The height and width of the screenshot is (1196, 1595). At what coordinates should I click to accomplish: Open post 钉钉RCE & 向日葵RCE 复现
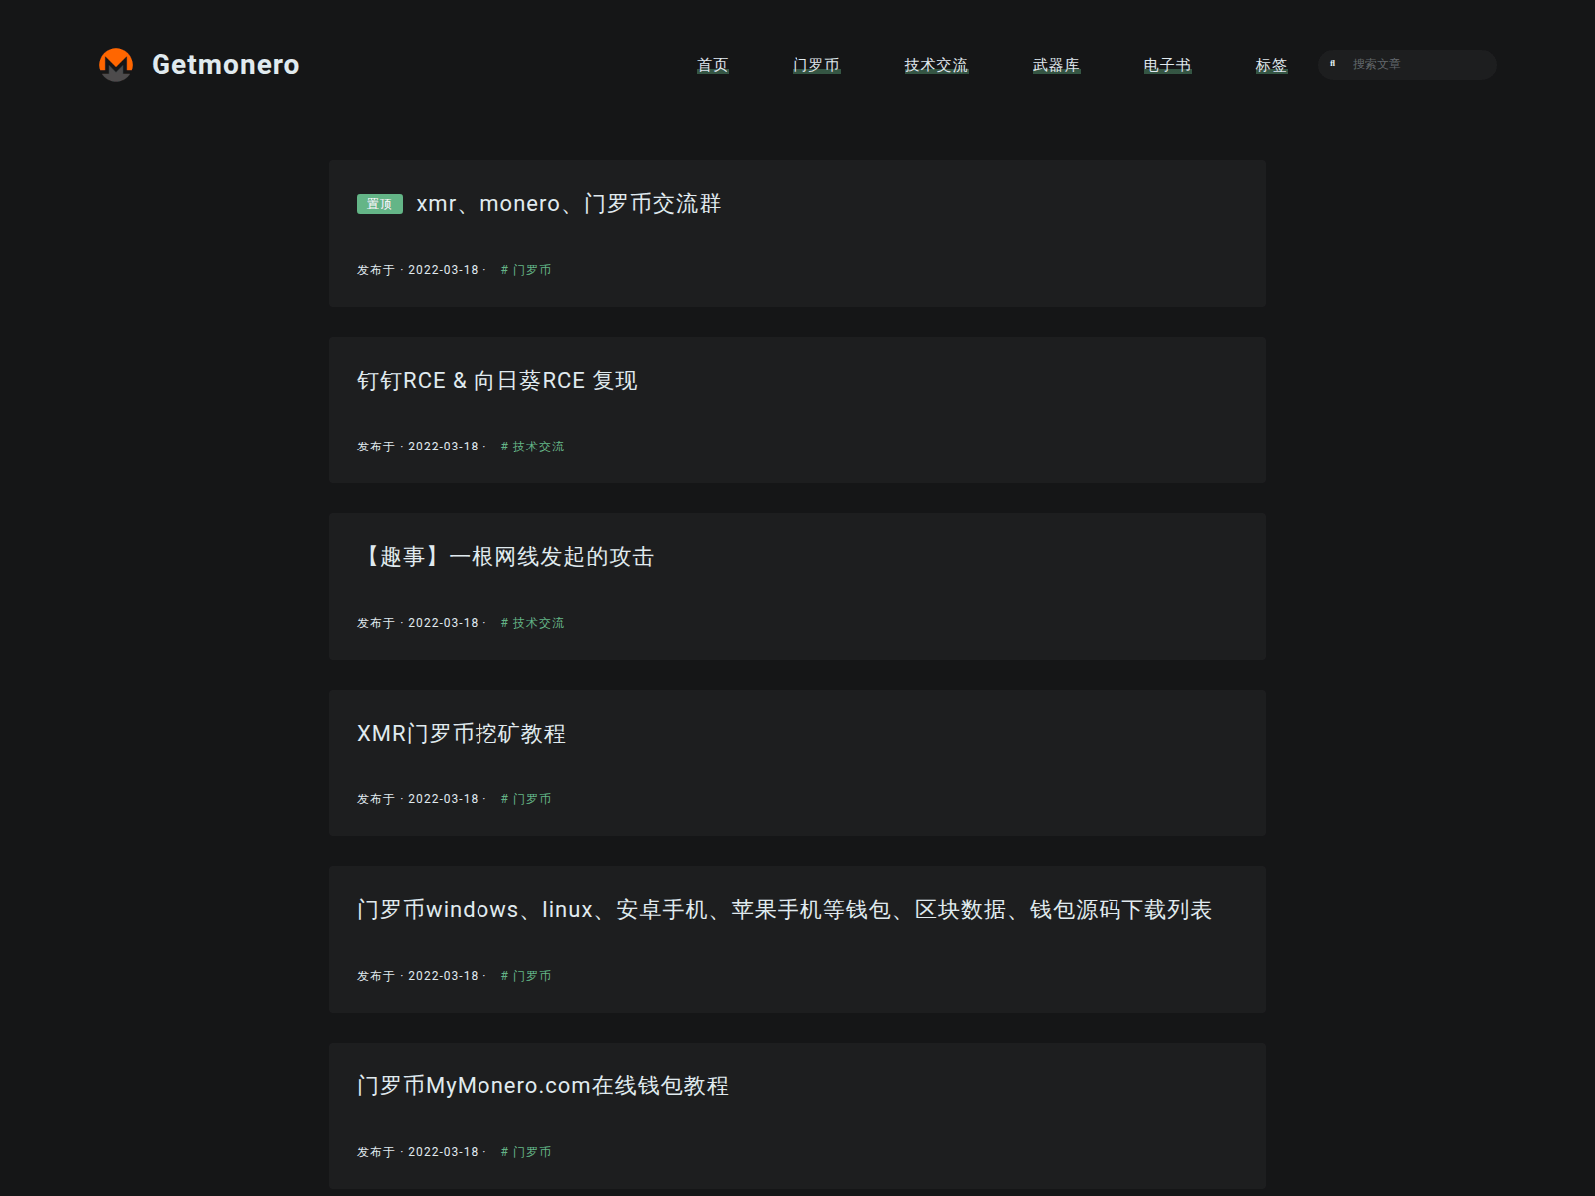coord(497,381)
